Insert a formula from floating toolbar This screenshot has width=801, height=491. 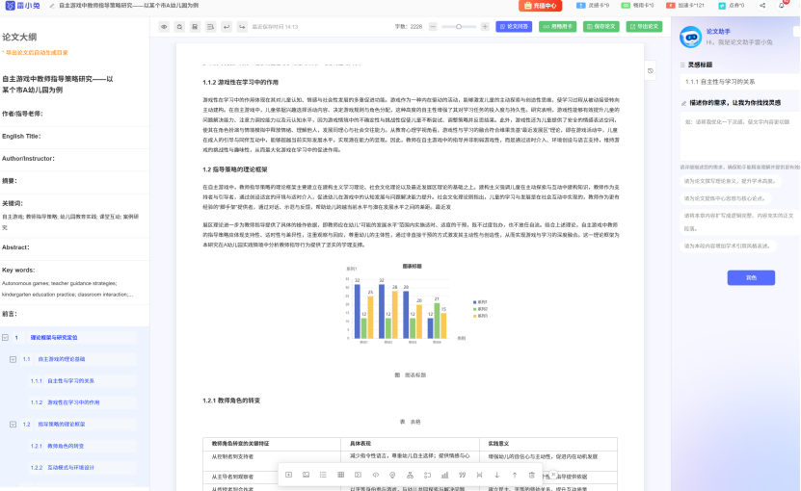359,475
